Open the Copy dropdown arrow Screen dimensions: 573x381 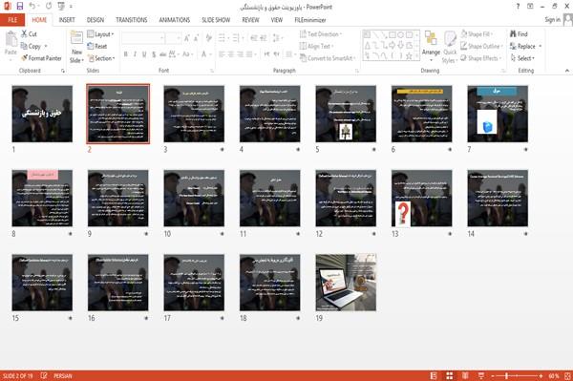pyautogui.click(x=46, y=46)
